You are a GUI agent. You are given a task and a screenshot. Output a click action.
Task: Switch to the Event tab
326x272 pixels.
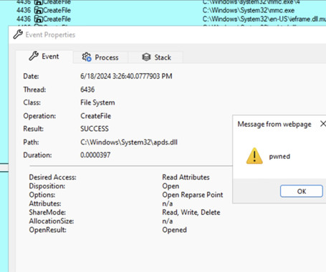click(x=44, y=57)
